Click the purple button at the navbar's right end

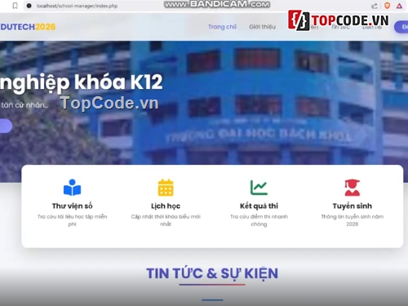point(401,27)
